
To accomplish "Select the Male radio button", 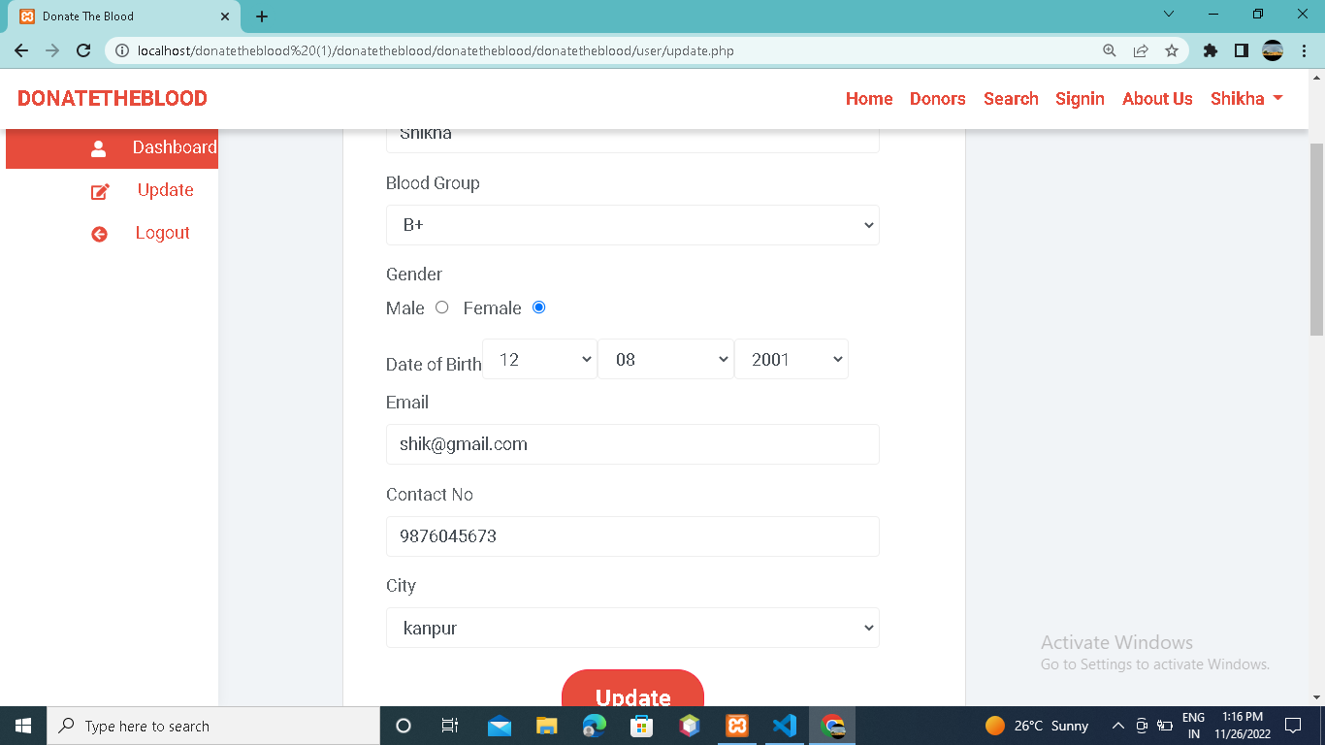I will (442, 308).
